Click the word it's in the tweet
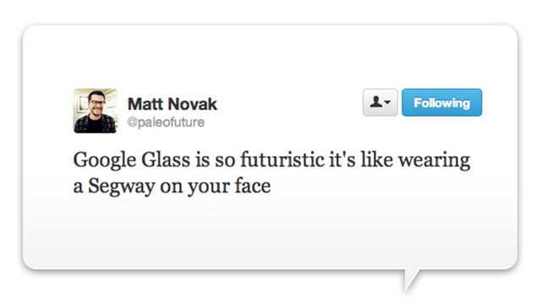The image size is (541, 304). point(342,160)
